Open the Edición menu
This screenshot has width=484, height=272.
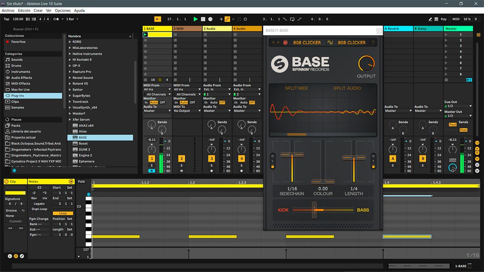coord(24,10)
